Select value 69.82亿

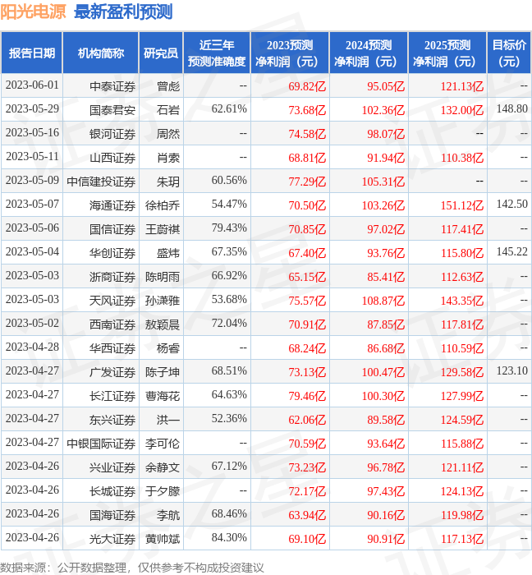pyautogui.click(x=307, y=86)
